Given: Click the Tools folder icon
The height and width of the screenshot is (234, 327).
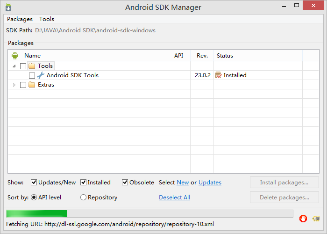Looking at the screenshot, I should pyautogui.click(x=32, y=66).
